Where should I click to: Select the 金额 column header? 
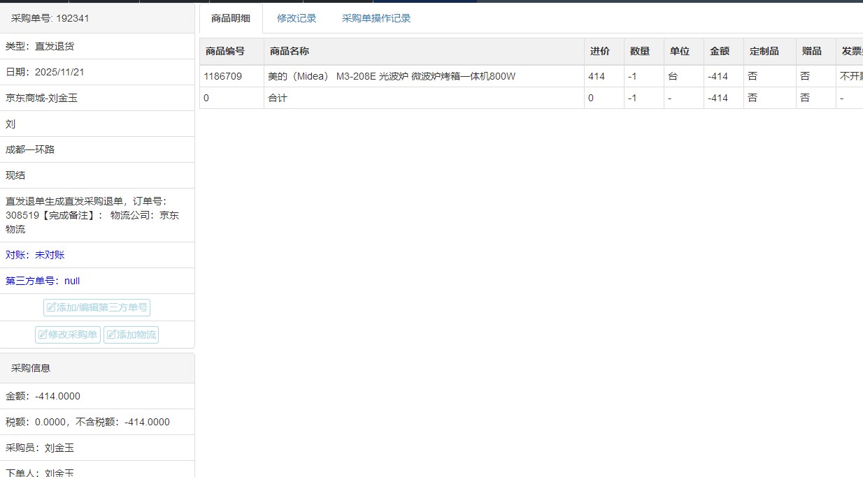pyautogui.click(x=720, y=51)
